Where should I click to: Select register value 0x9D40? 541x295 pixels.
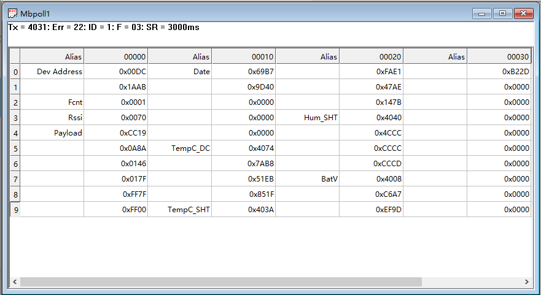click(x=244, y=87)
